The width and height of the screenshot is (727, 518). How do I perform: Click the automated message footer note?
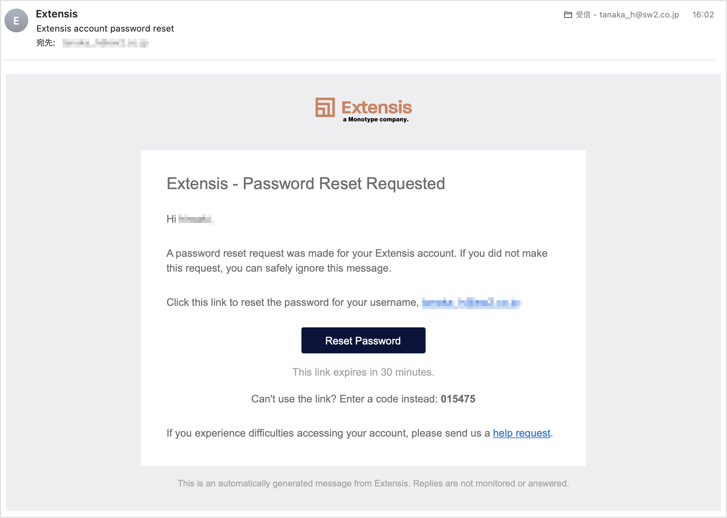[373, 483]
